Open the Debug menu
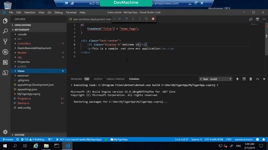The height and width of the screenshot is (150, 268). pyautogui.click(x=59, y=12)
